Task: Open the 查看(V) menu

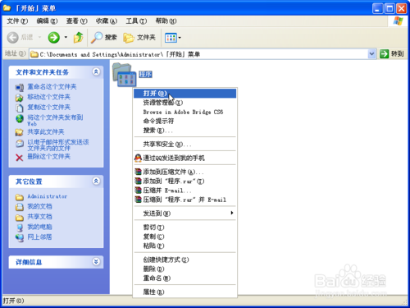Action: pyautogui.click(x=76, y=21)
